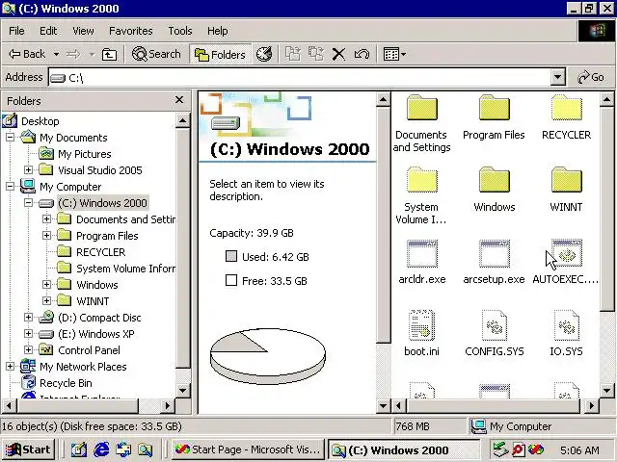
Task: Click the Move To toolbar icon
Action: coord(293,54)
